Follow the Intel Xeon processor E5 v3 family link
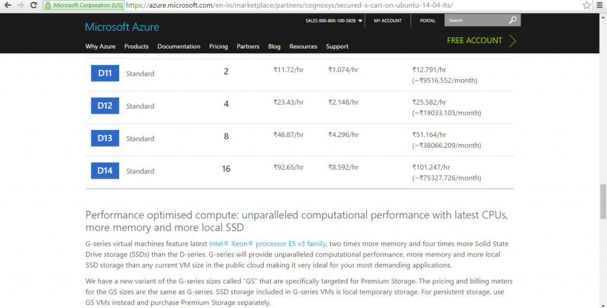 [267, 244]
